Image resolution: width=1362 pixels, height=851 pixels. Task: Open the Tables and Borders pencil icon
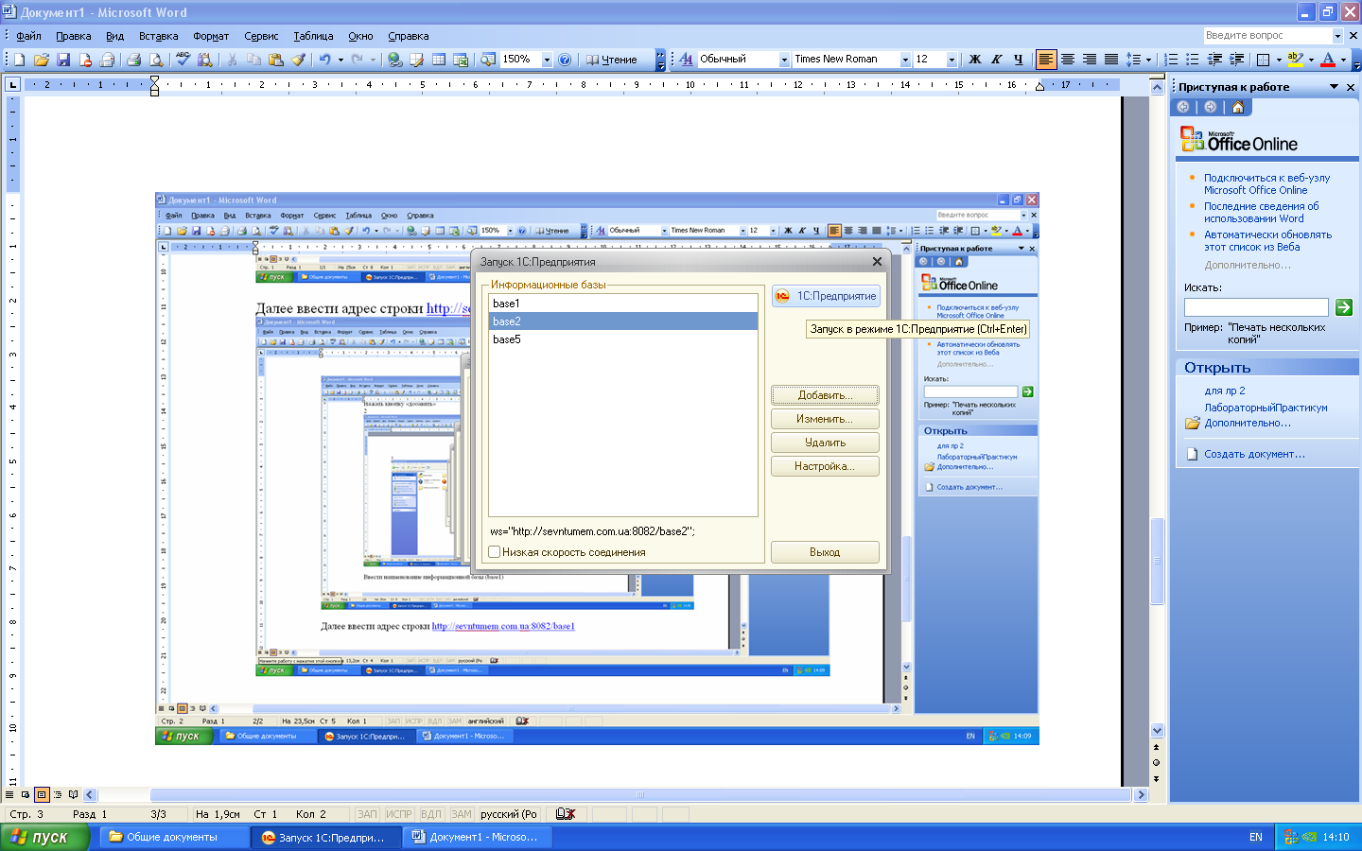click(x=417, y=60)
